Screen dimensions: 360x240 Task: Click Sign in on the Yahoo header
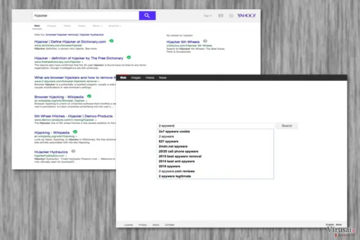click(208, 16)
